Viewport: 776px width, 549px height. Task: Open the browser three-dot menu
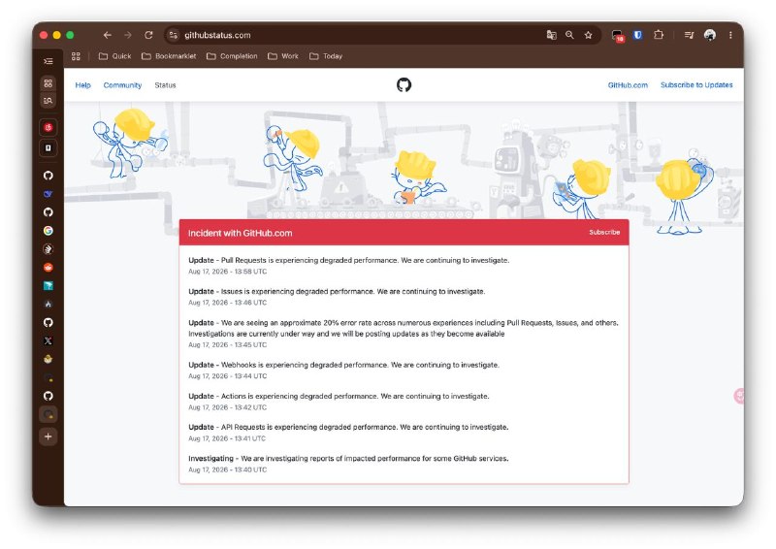(x=730, y=35)
